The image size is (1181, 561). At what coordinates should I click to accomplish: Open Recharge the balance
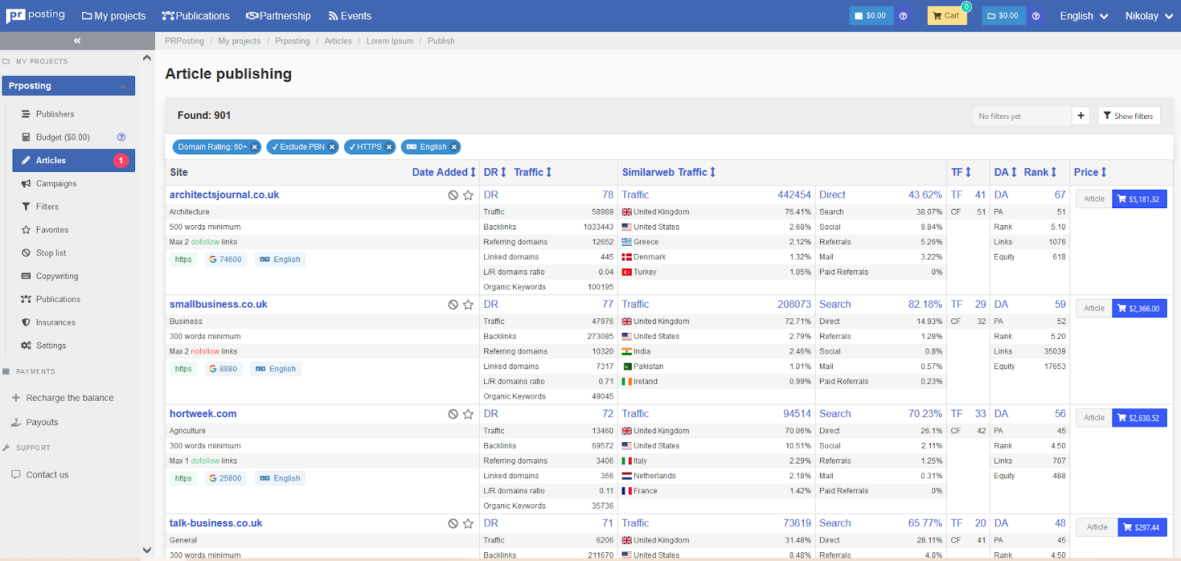(69, 398)
